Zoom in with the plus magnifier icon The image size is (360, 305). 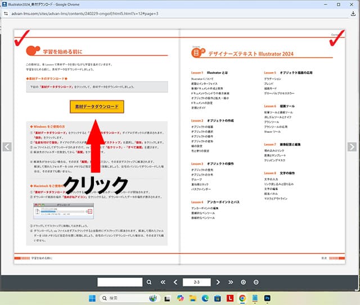coord(243,282)
